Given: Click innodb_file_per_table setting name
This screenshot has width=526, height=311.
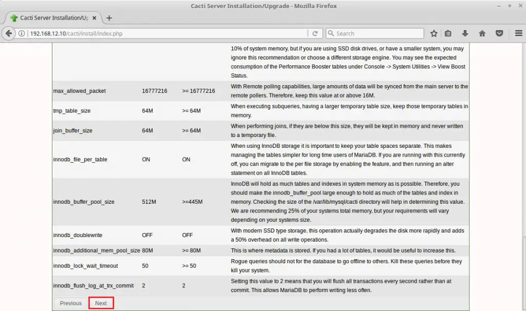Looking at the screenshot, I should (x=80, y=159).
